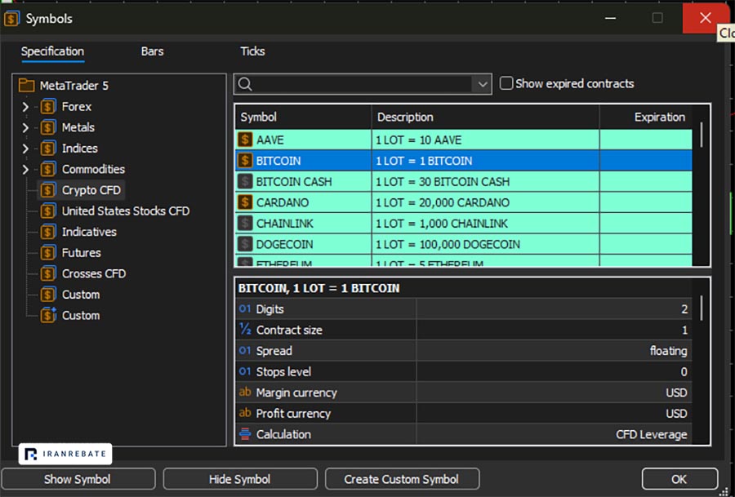Select the Crypto CFD tree label

pos(91,189)
